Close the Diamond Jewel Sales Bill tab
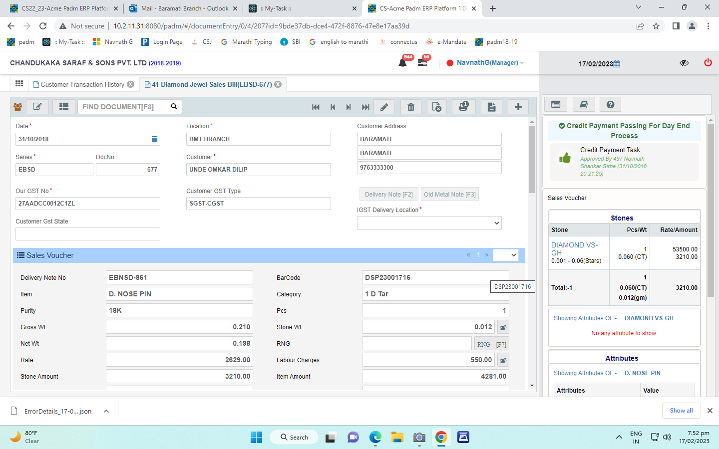The height and width of the screenshot is (449, 719). (278, 84)
